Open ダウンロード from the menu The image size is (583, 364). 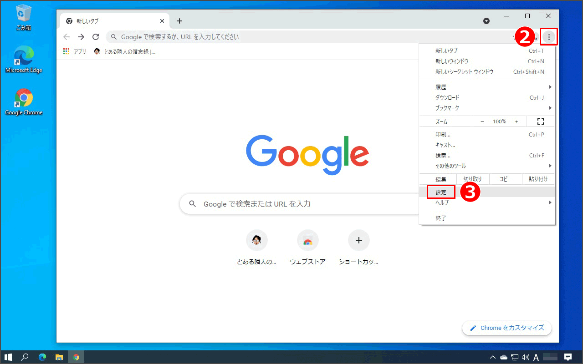487,98
